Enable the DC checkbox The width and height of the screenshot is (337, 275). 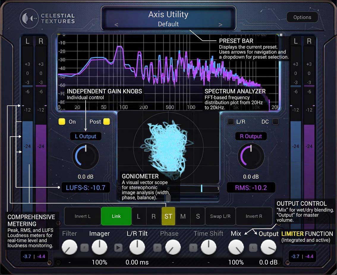click(275, 121)
